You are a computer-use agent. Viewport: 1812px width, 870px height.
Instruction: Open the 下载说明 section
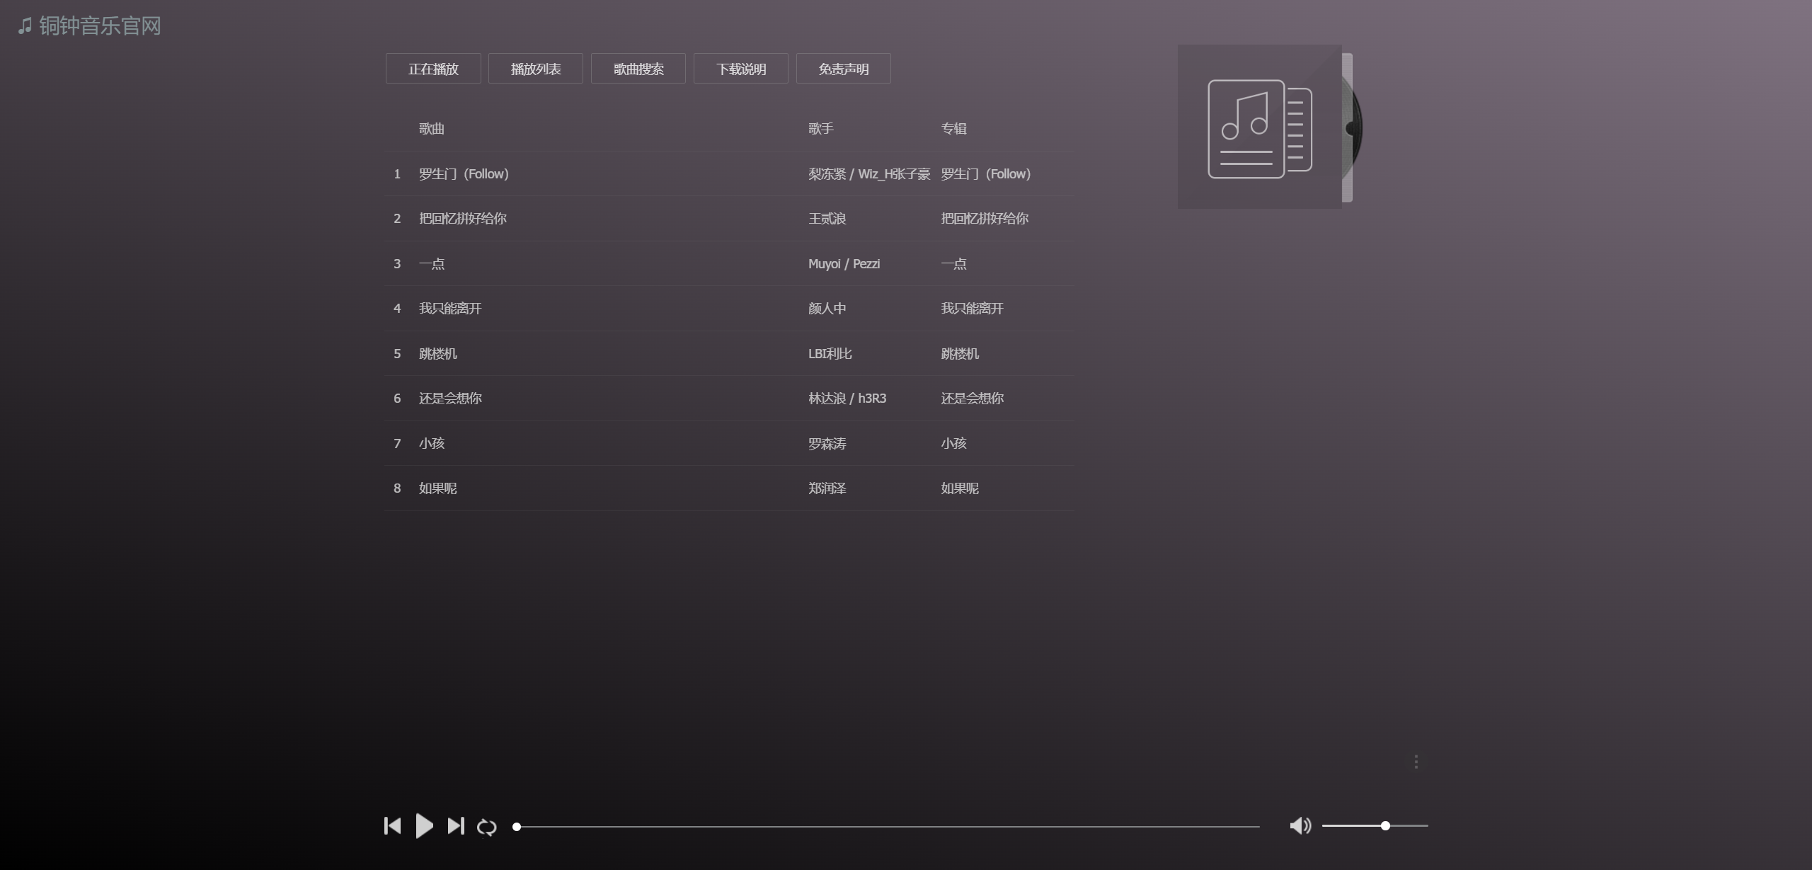[x=741, y=69]
